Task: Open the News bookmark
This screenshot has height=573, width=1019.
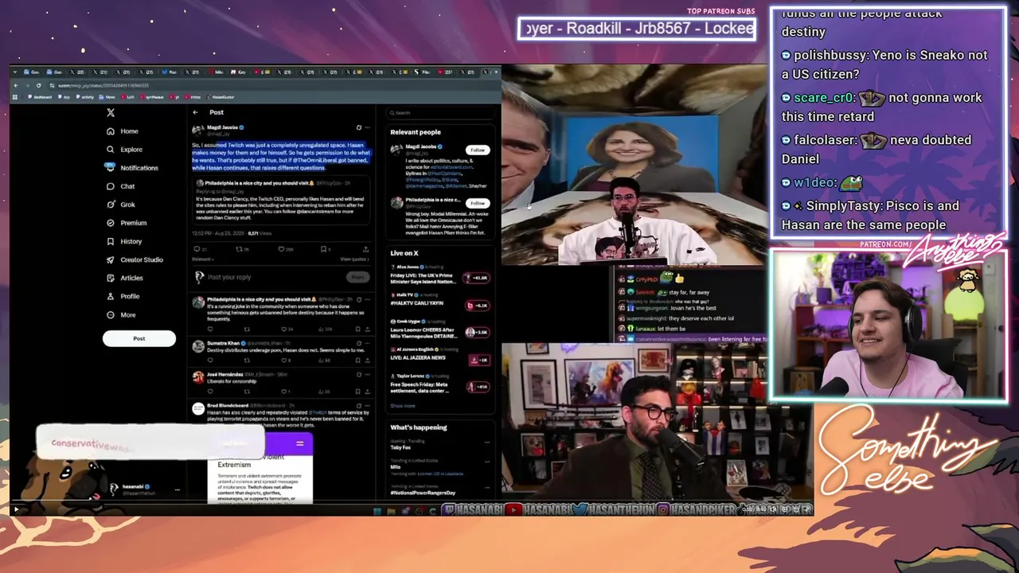Action: 107,97
